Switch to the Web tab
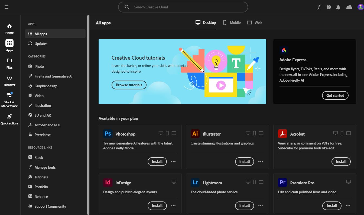This screenshot has width=364, height=215. pos(255,23)
